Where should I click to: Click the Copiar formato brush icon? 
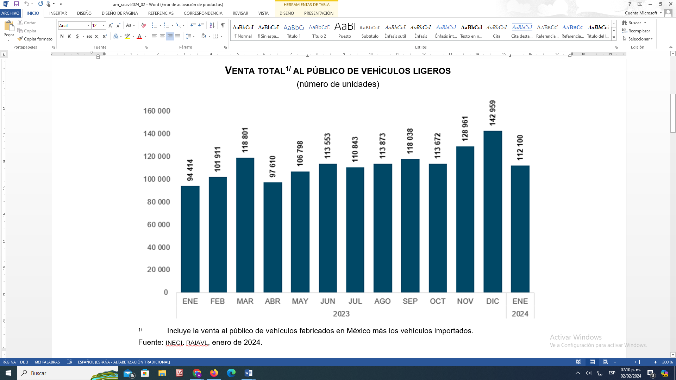(20, 39)
